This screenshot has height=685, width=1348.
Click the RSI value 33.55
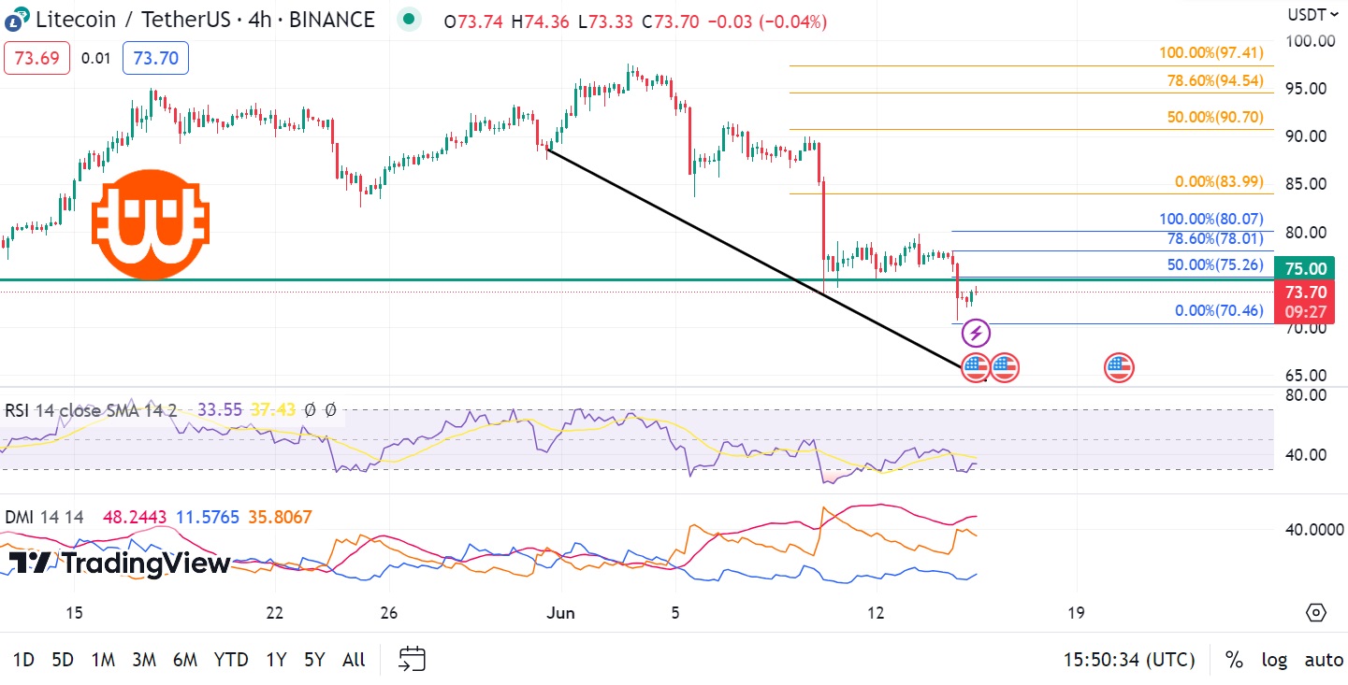pyautogui.click(x=220, y=409)
